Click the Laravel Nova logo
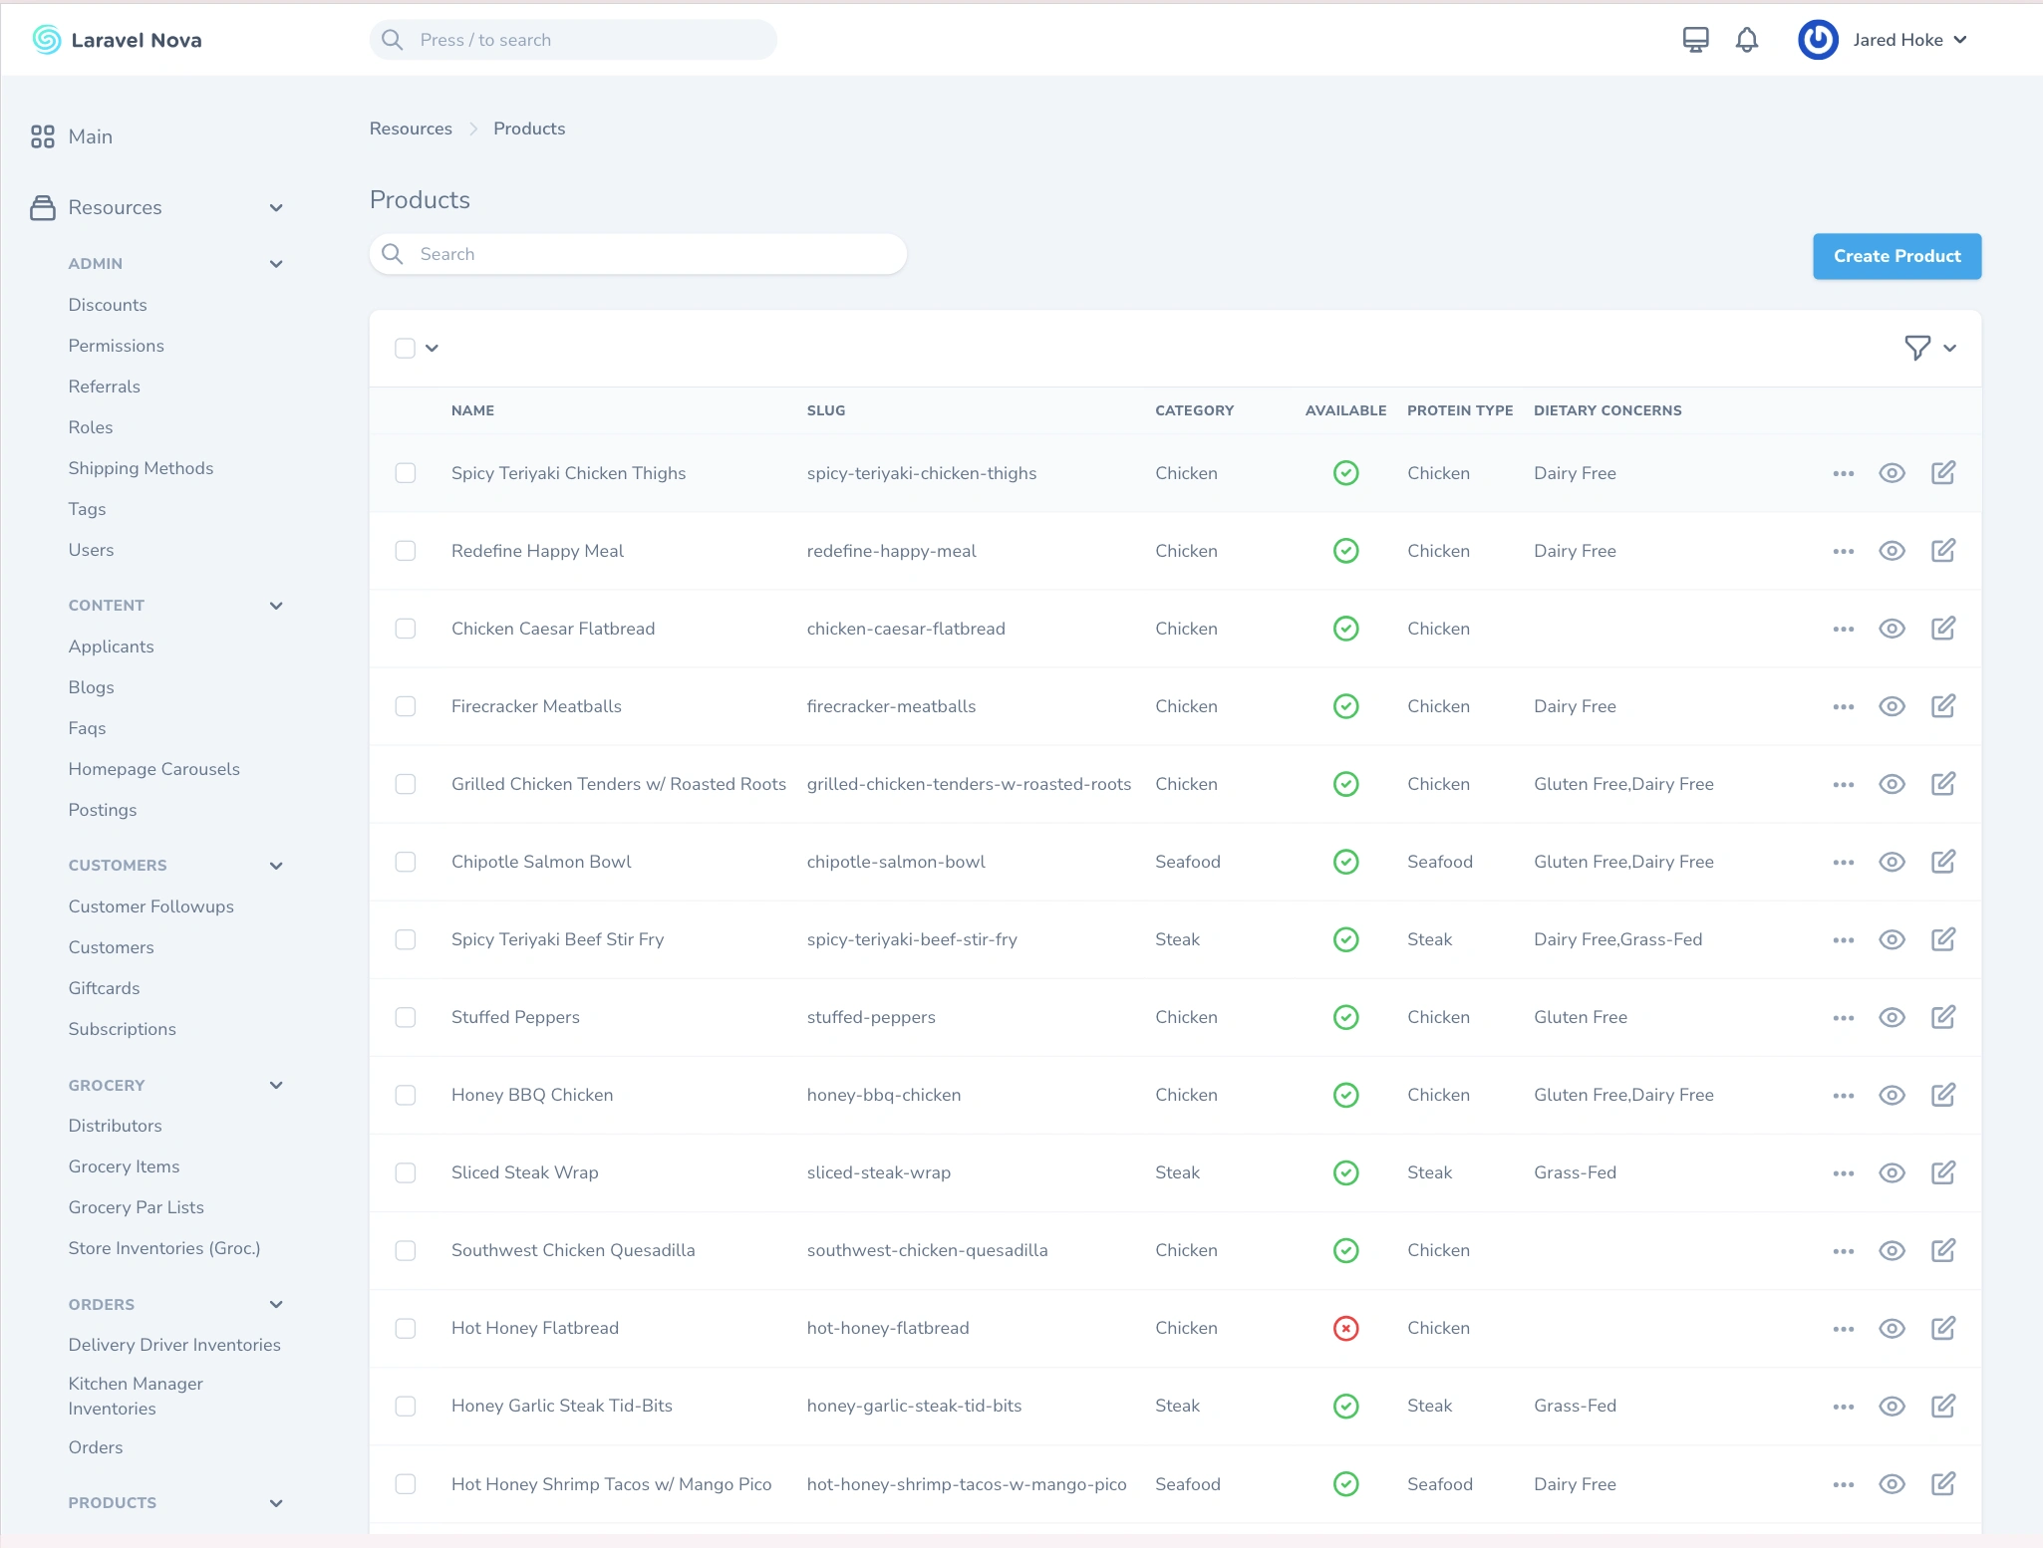The image size is (2043, 1548). click(118, 40)
